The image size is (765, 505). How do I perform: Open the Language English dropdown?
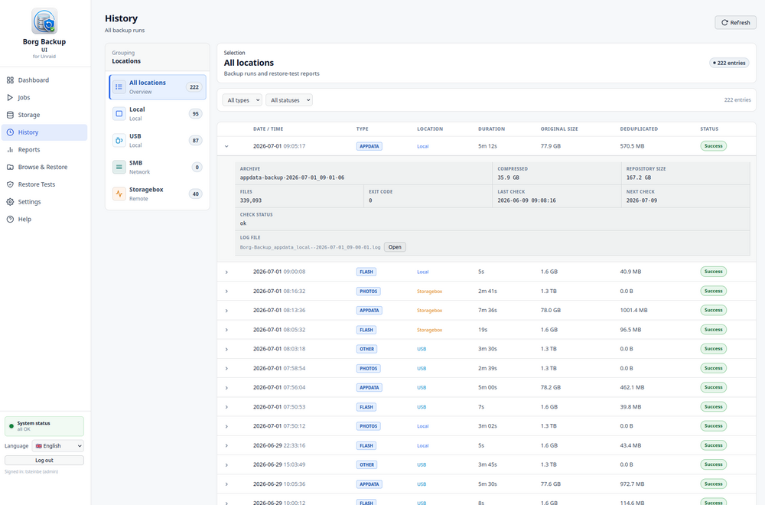(57, 446)
